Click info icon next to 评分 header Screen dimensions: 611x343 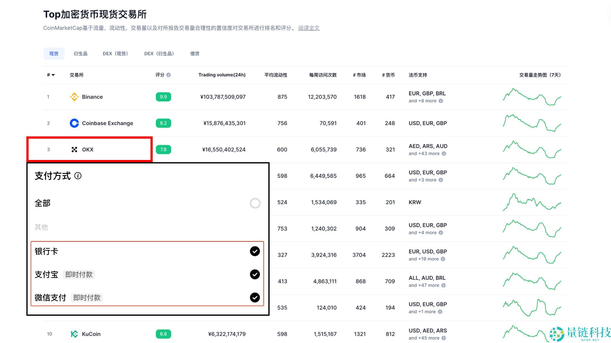(x=169, y=75)
